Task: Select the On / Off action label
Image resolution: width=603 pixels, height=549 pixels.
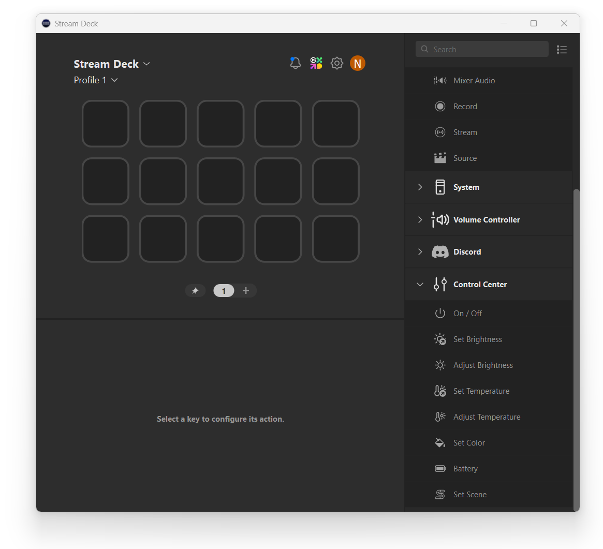Action: click(x=467, y=314)
